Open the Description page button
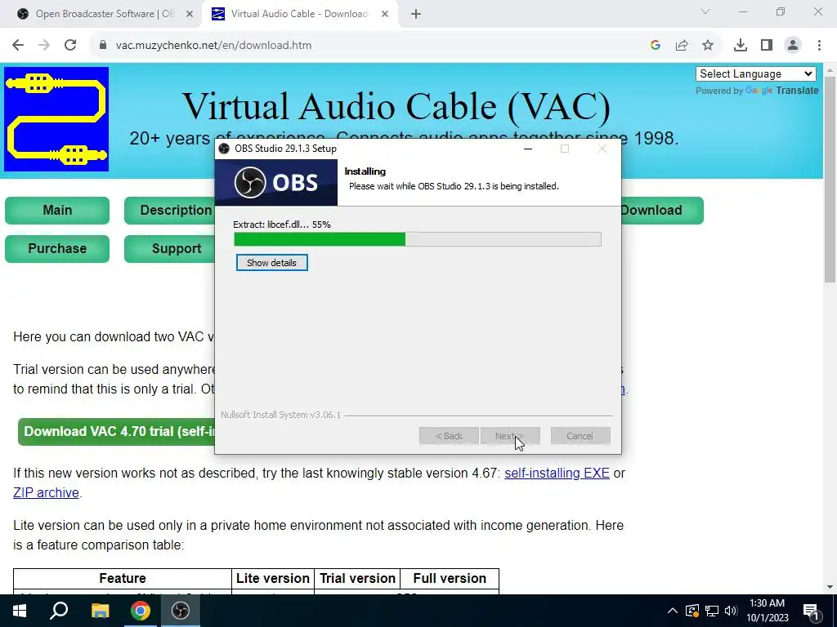Viewport: 837px width, 627px height. [x=170, y=210]
